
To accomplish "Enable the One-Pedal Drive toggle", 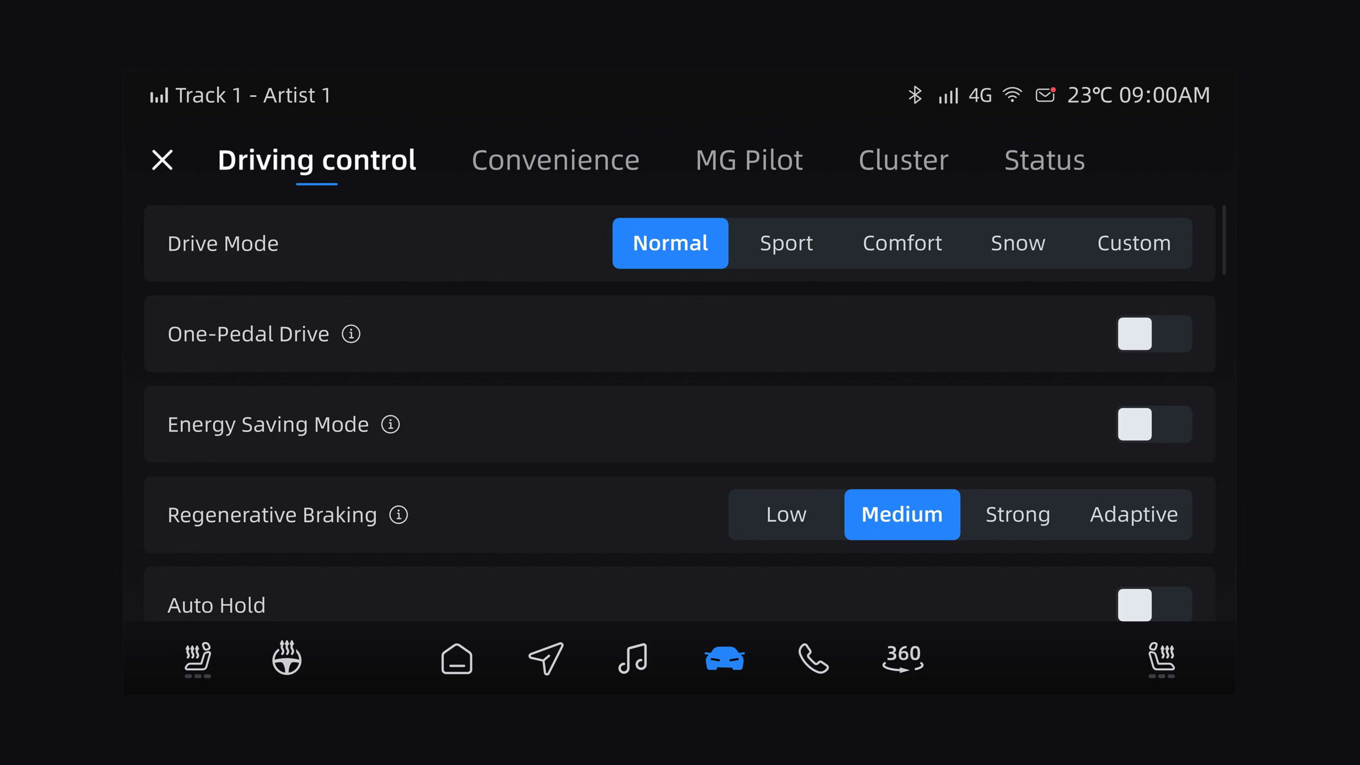I will tap(1154, 334).
